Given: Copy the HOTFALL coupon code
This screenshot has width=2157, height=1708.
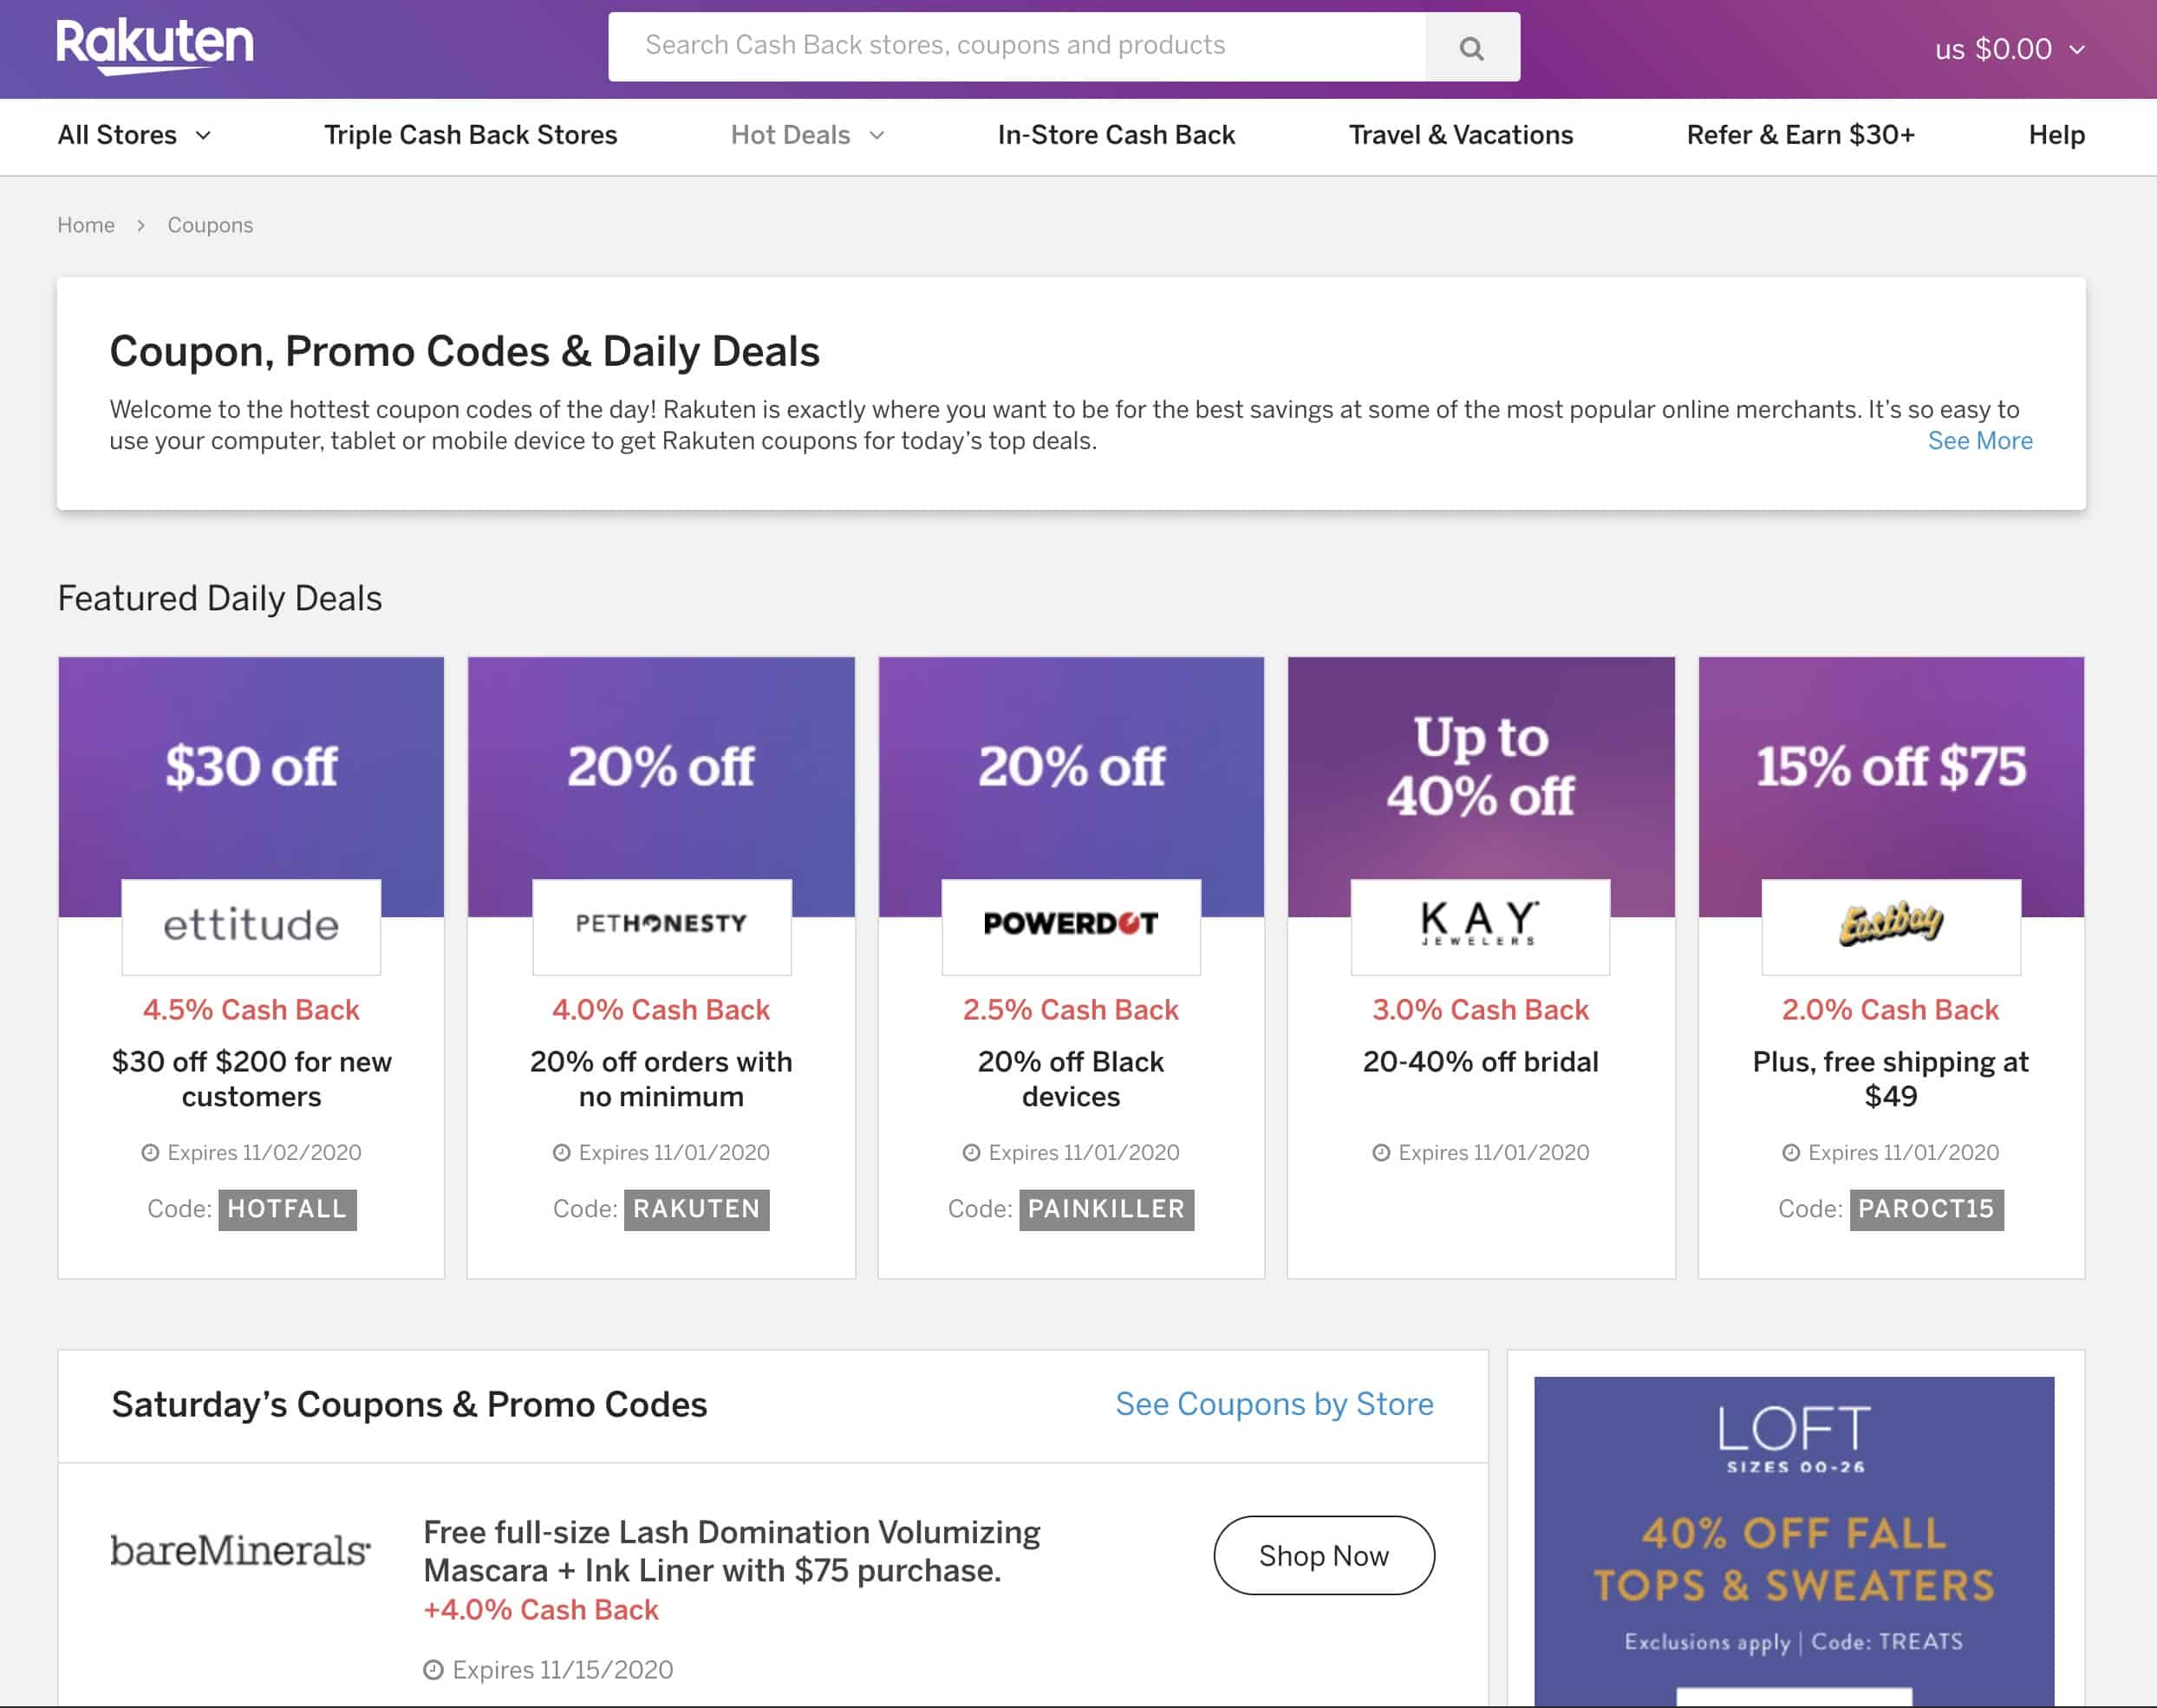Looking at the screenshot, I should (287, 1209).
